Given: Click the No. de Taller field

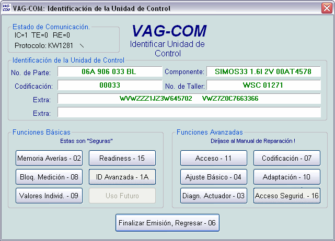Looking at the screenshot, I should (x=263, y=85).
